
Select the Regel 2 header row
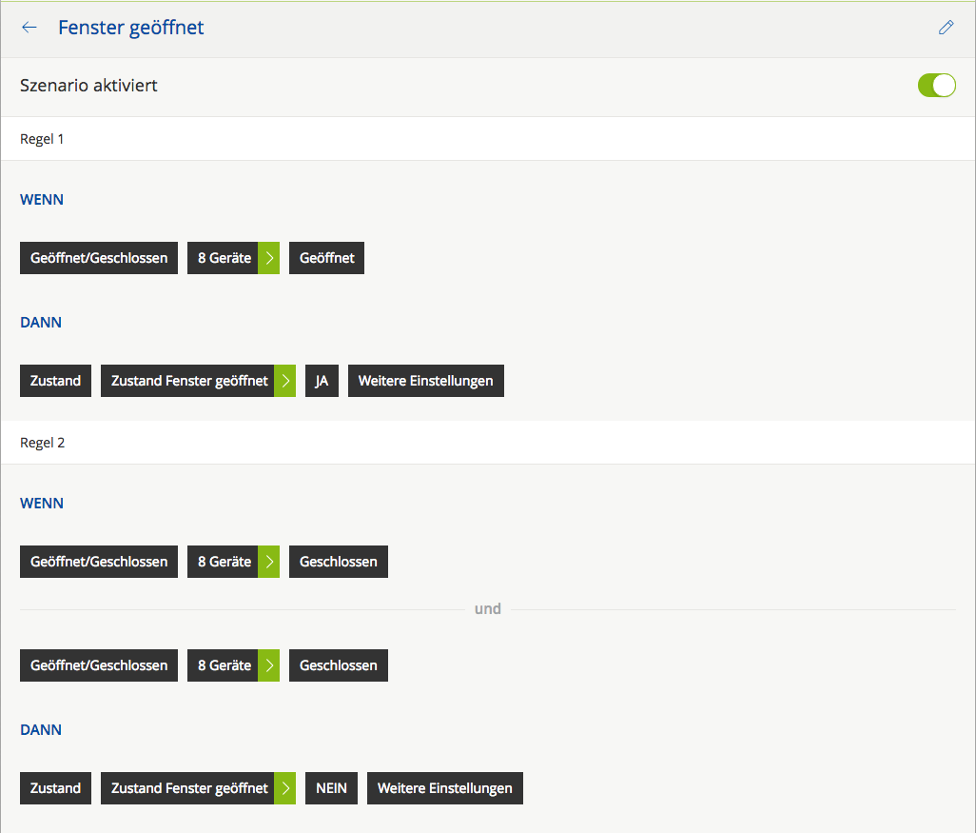487,443
